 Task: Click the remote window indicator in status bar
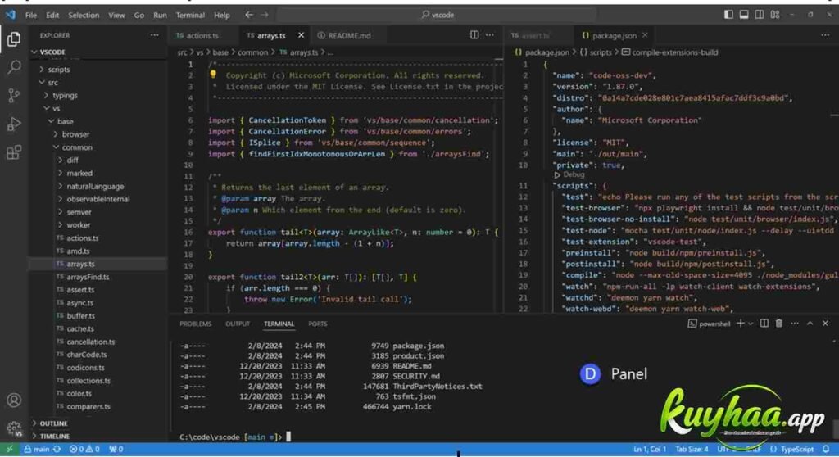[9, 449]
